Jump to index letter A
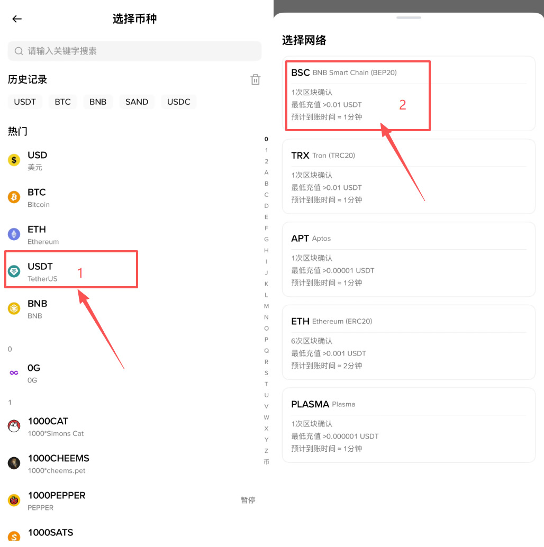The width and height of the screenshot is (544, 547). (266, 172)
